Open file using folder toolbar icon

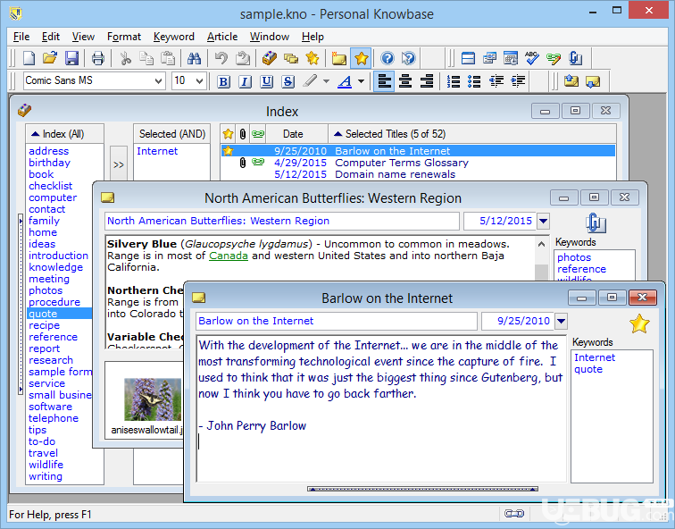tap(50, 58)
